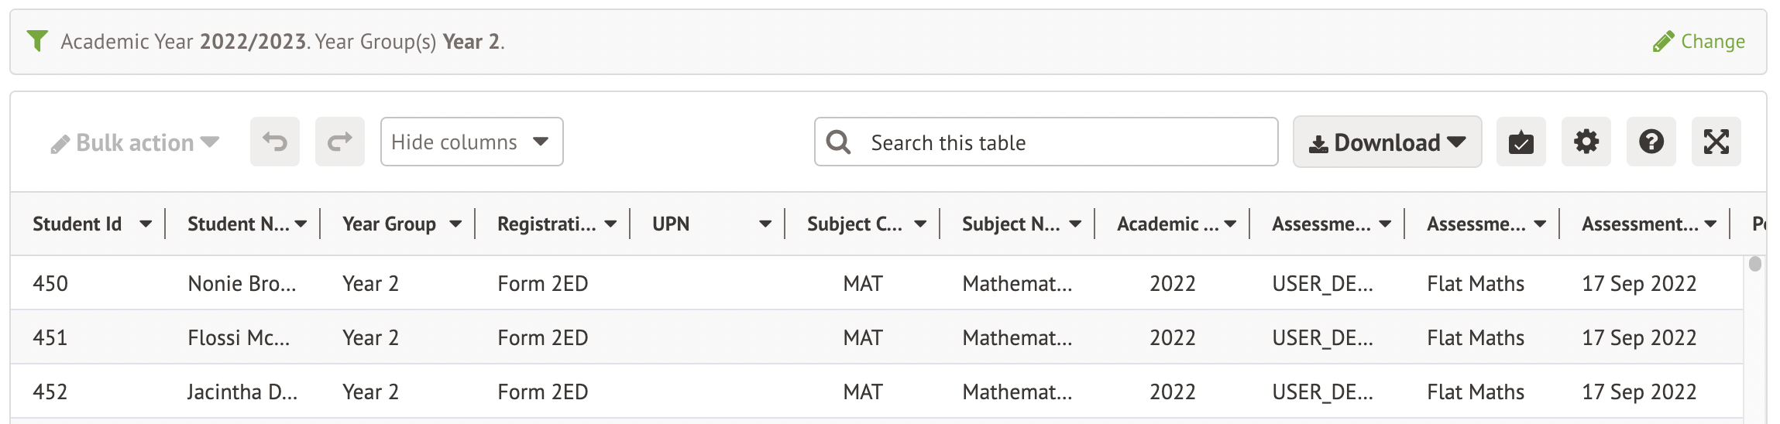Open the Student Id column menu arrow
This screenshot has height=424, width=1780.
[x=146, y=224]
